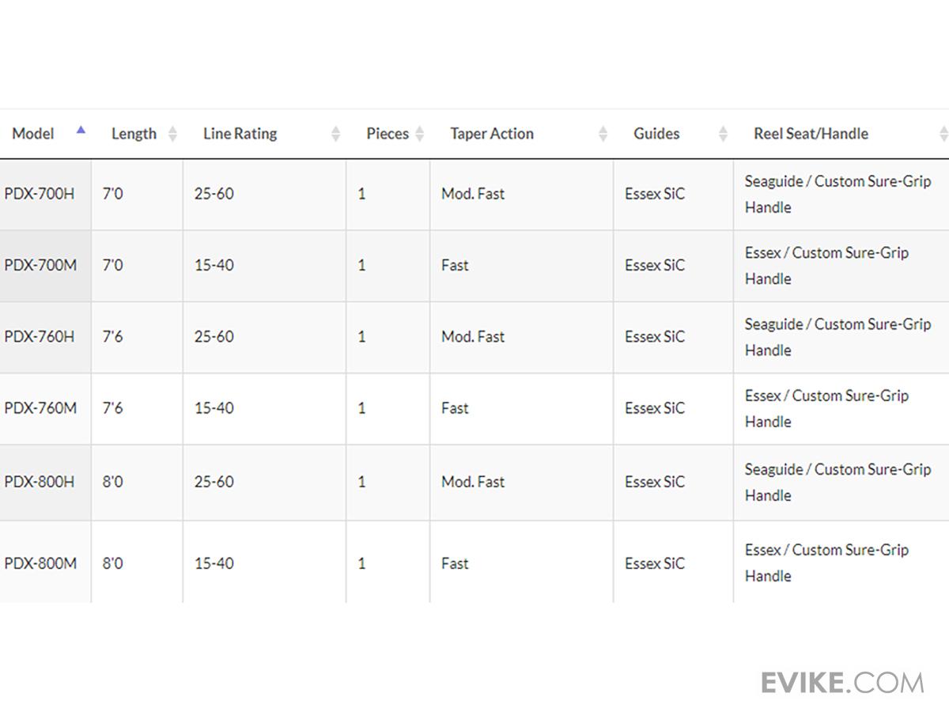This screenshot has width=949, height=712.
Task: Select the PDX-700H model cell
Action: pyautogui.click(x=40, y=194)
